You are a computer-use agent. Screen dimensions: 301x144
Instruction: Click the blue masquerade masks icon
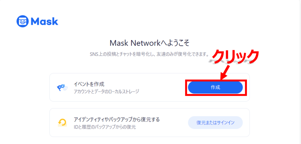coord(62,88)
